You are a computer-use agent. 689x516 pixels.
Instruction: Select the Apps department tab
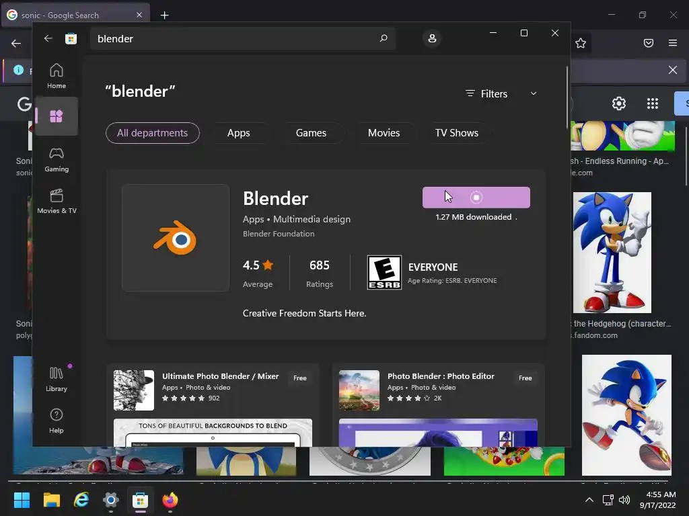(x=239, y=133)
